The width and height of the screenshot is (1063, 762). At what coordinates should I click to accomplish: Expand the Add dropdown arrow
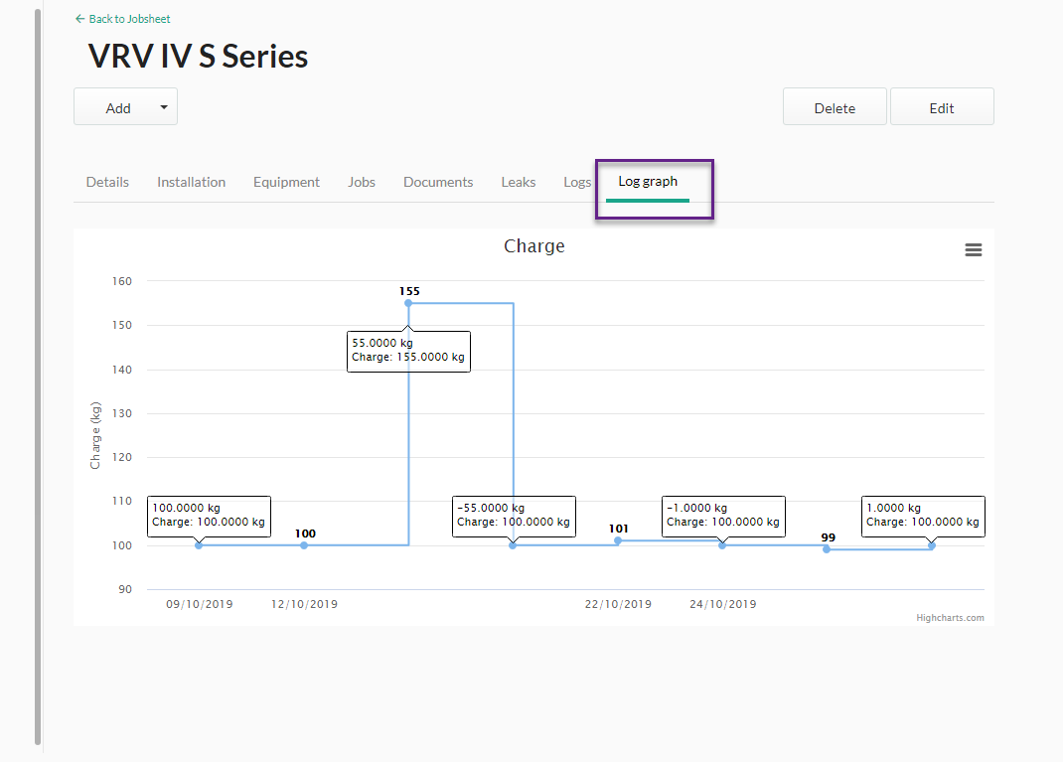163,107
